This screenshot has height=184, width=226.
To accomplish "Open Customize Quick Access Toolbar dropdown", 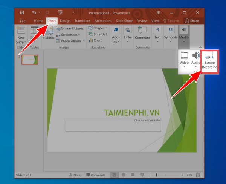I will 73,12.
